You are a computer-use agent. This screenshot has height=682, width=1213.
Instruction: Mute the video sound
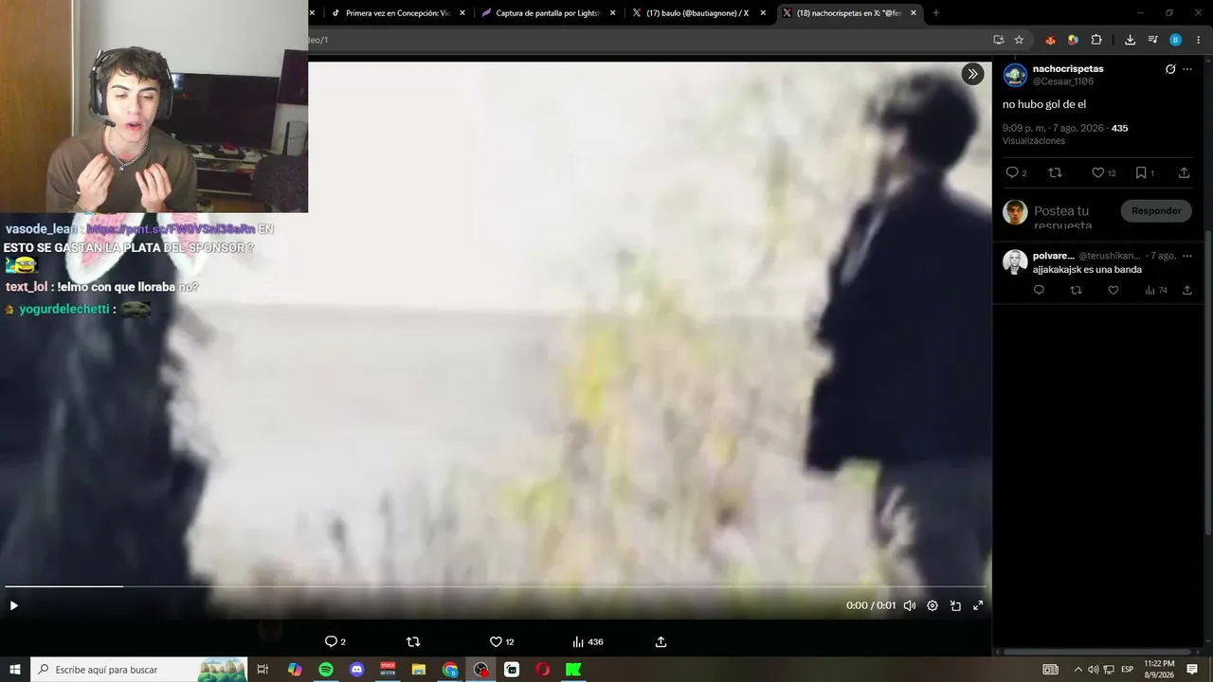[x=910, y=605]
